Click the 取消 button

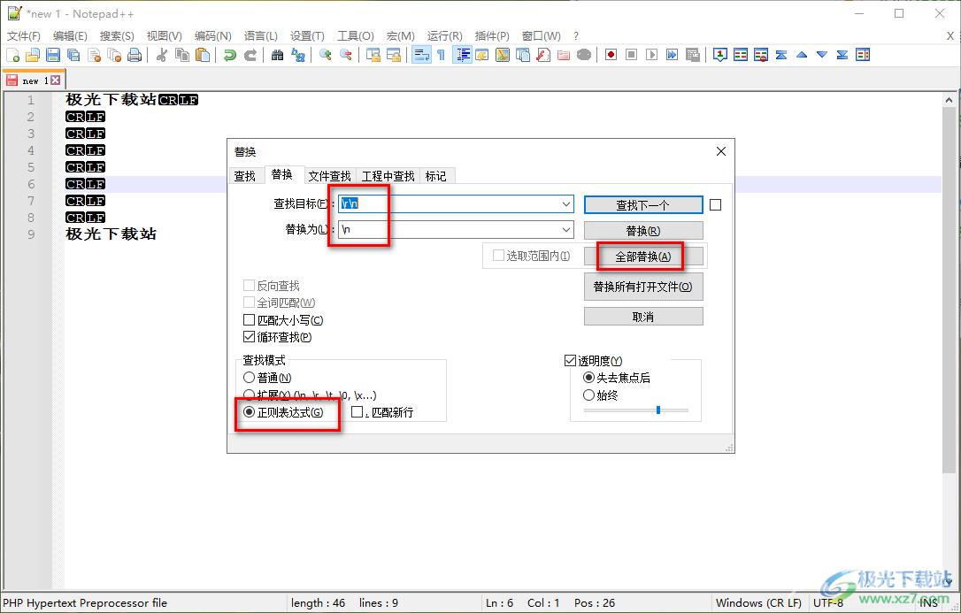pos(643,317)
